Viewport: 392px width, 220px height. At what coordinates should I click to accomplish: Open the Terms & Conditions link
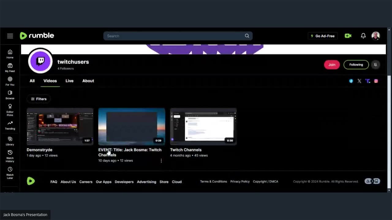tap(213, 182)
